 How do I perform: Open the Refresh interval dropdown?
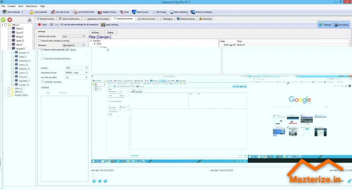(x=74, y=36)
